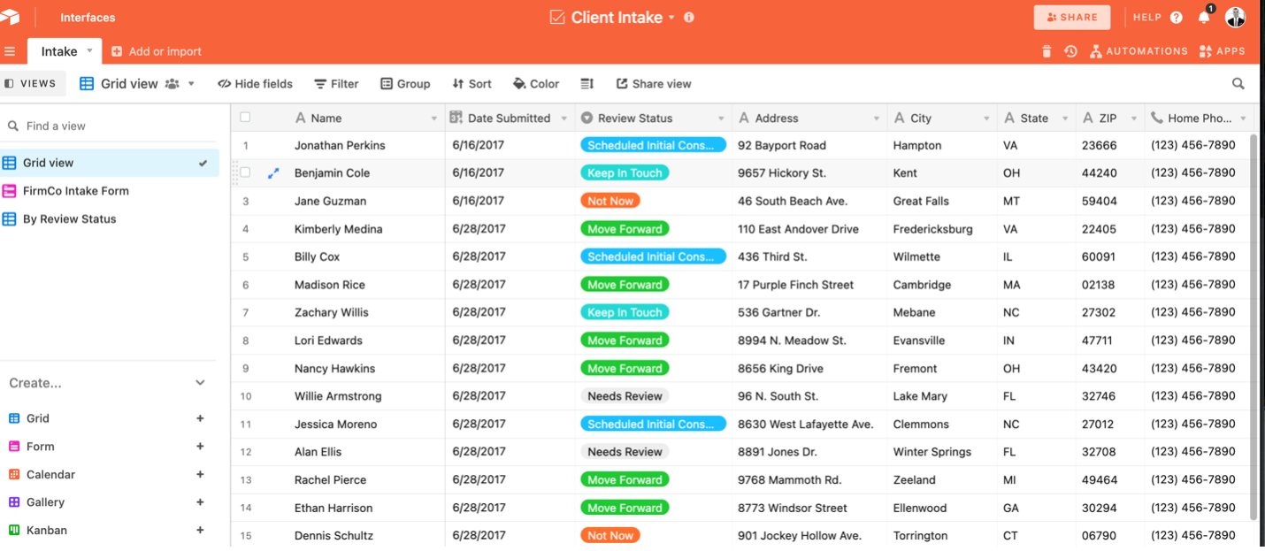Click the info icon beside Client Intake

(x=689, y=18)
